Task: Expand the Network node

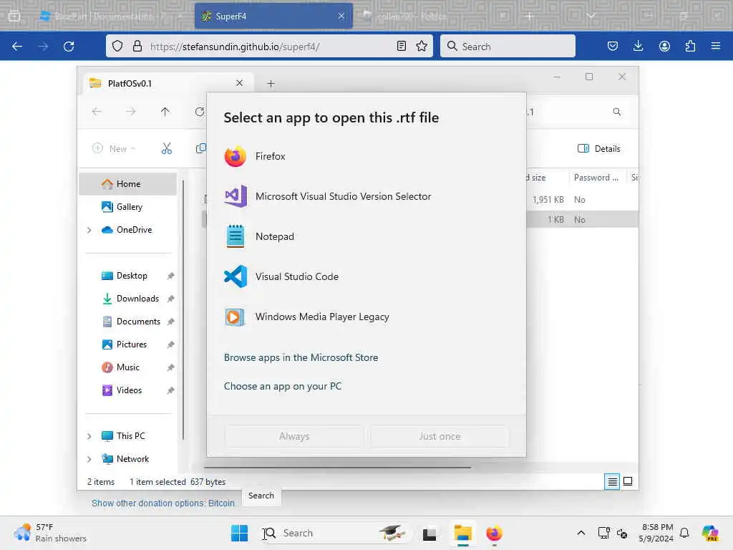Action: point(89,459)
